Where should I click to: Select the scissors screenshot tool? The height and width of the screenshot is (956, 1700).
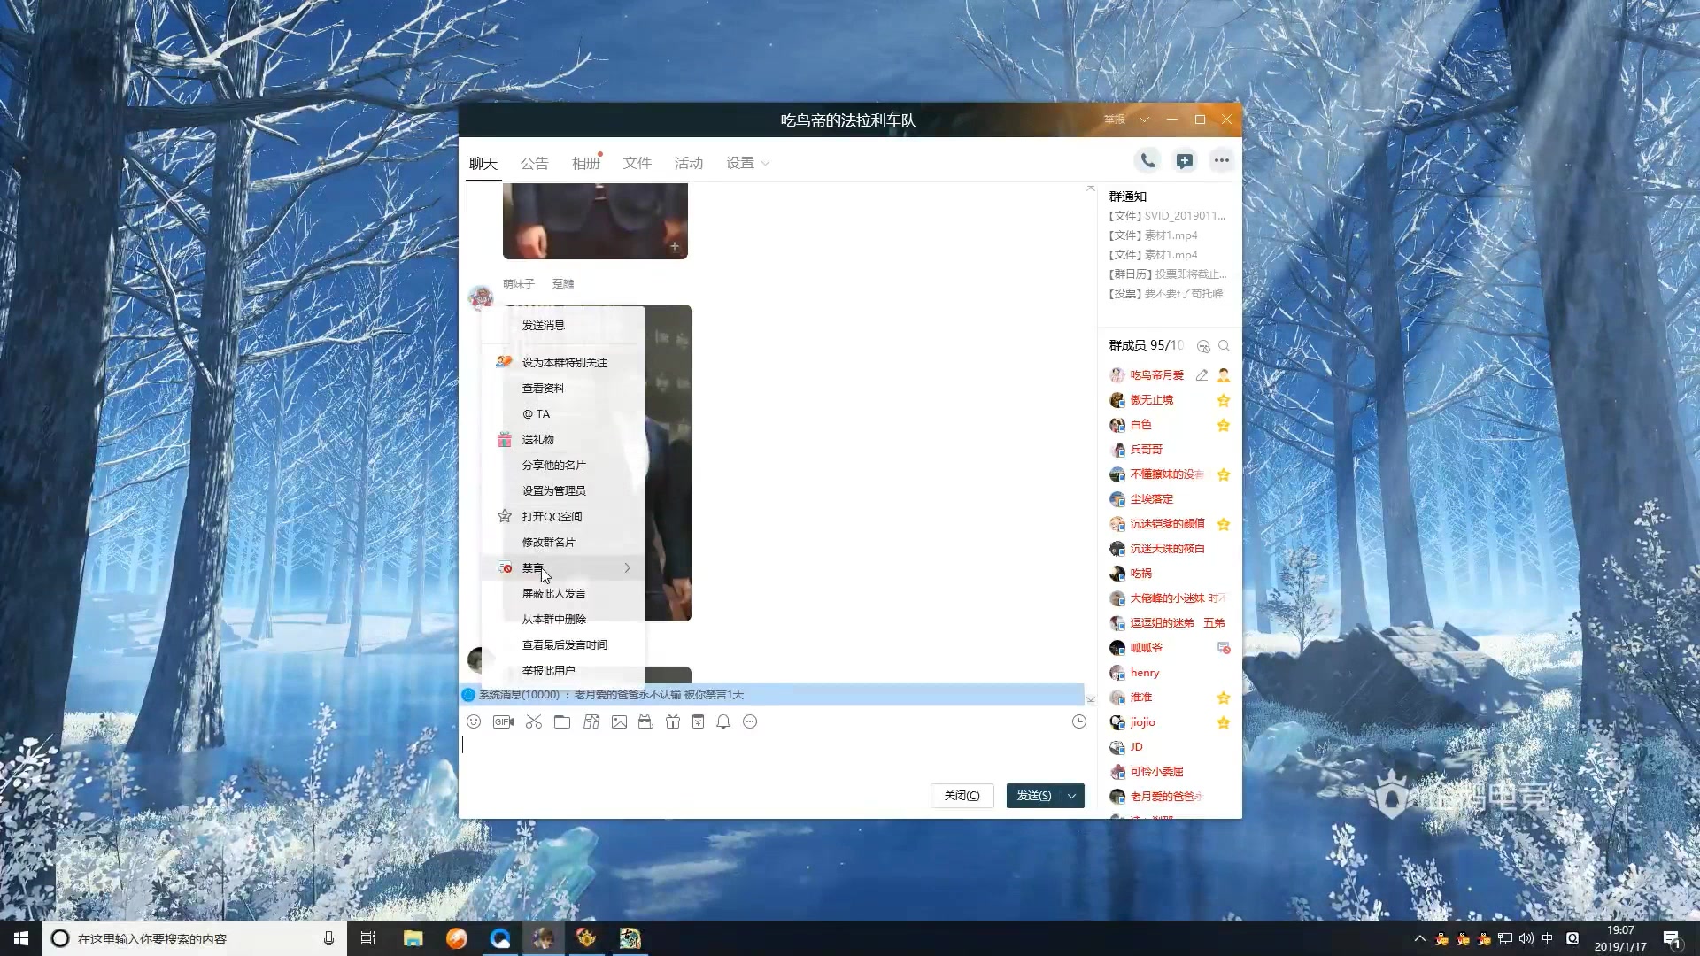[x=533, y=721]
